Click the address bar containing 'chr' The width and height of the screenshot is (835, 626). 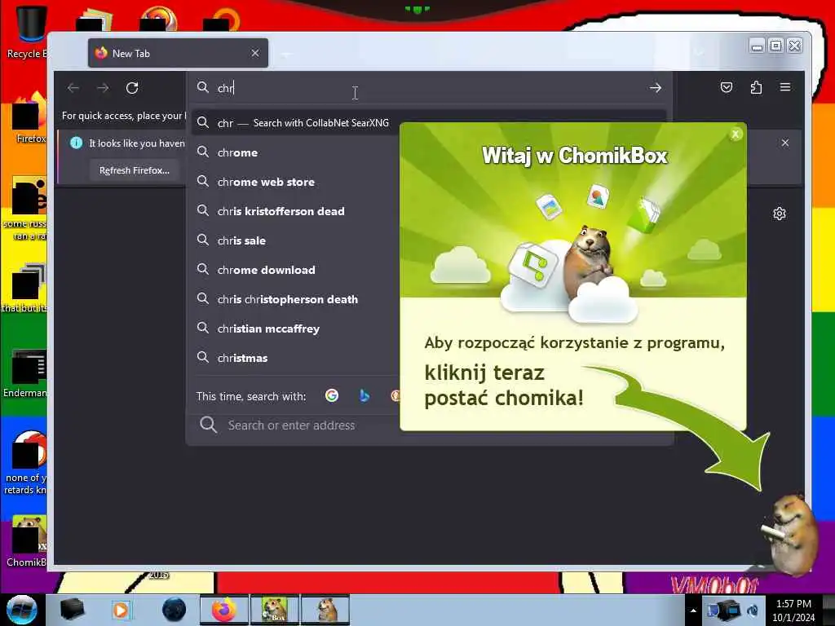429,88
